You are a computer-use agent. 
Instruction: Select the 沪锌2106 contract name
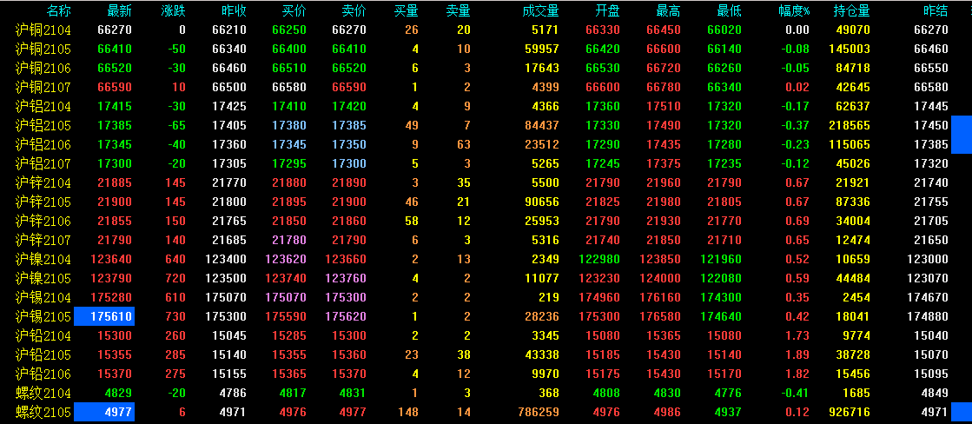click(43, 222)
